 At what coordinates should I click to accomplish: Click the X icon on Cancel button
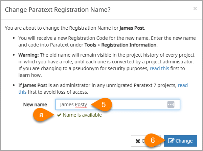click(137, 141)
